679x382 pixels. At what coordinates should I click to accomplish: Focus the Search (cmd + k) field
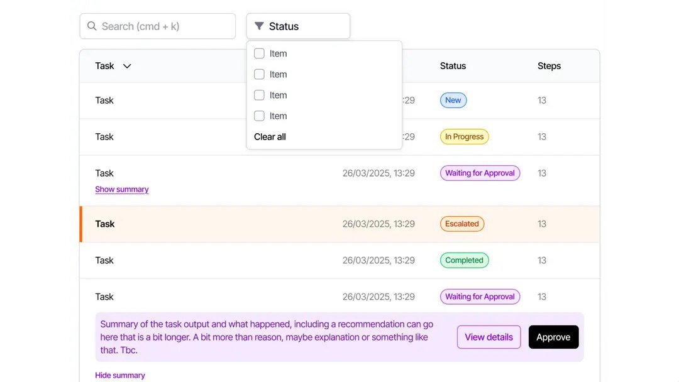[x=158, y=26]
